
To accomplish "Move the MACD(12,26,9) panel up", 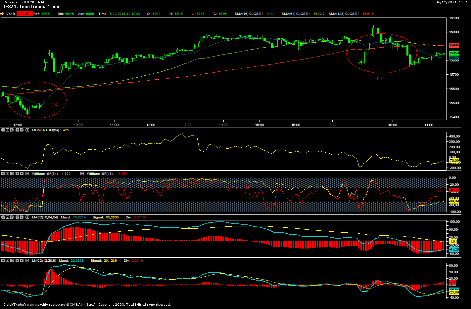I will [x=18, y=260].
